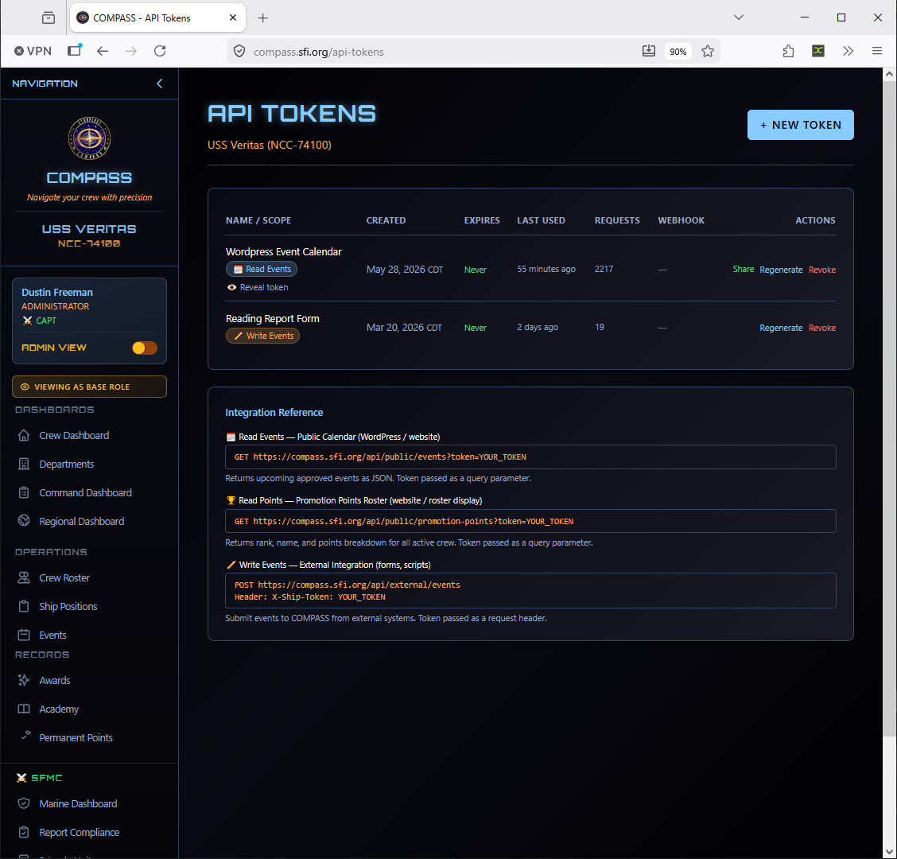Click the Write Events scope badge
Image resolution: width=897 pixels, height=859 pixels.
click(262, 336)
